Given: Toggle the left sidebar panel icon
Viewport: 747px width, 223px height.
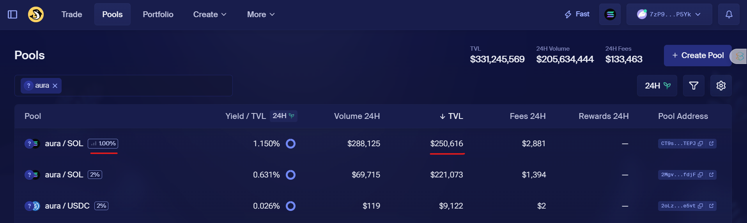Looking at the screenshot, I should coord(12,14).
